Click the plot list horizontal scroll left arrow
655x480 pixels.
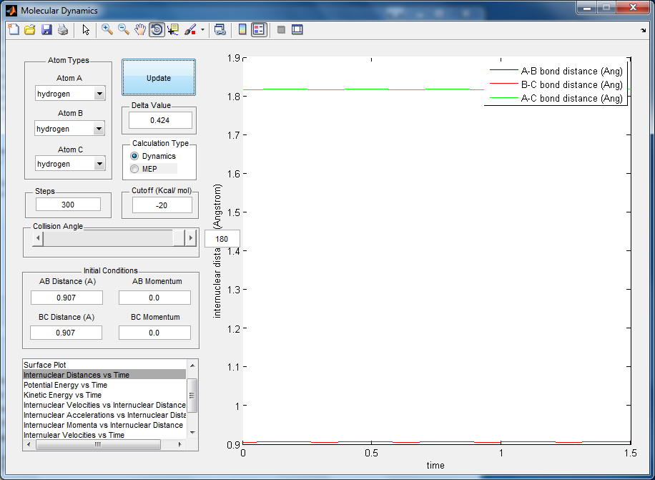(x=29, y=444)
